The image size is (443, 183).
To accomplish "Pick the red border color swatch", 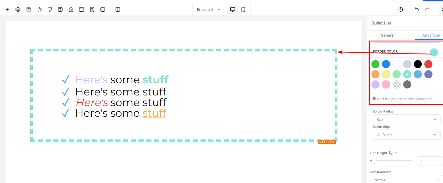I will pos(428,64).
